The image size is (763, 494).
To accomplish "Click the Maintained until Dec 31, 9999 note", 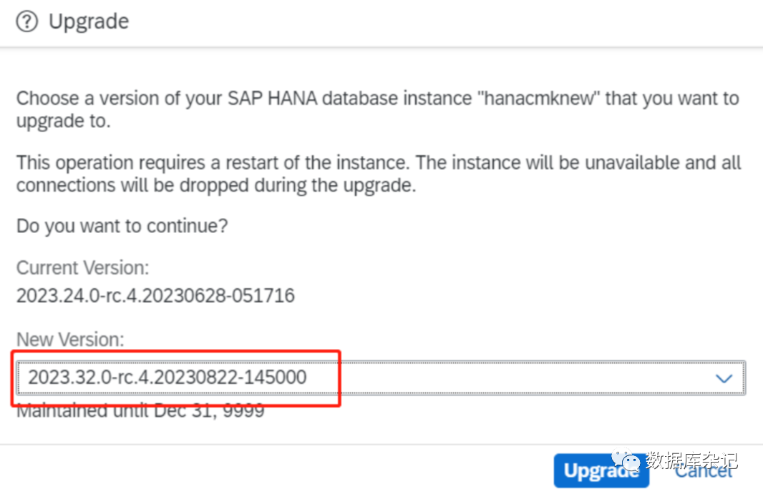I will coord(140,411).
